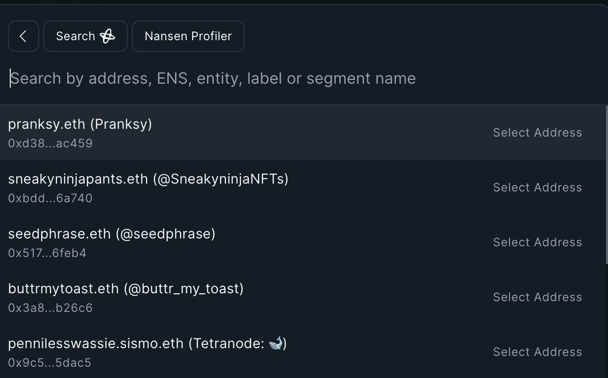The width and height of the screenshot is (608, 378).
Task: Choose the buttrmytoast.eth result row
Action: pos(303,297)
